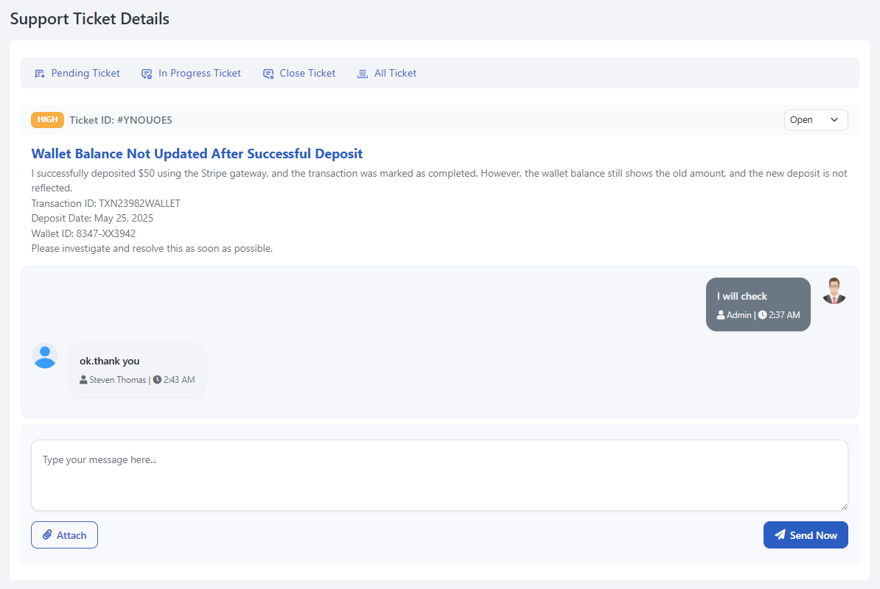
Task: Click Steven Thomas's blue user avatar
Action: click(45, 356)
